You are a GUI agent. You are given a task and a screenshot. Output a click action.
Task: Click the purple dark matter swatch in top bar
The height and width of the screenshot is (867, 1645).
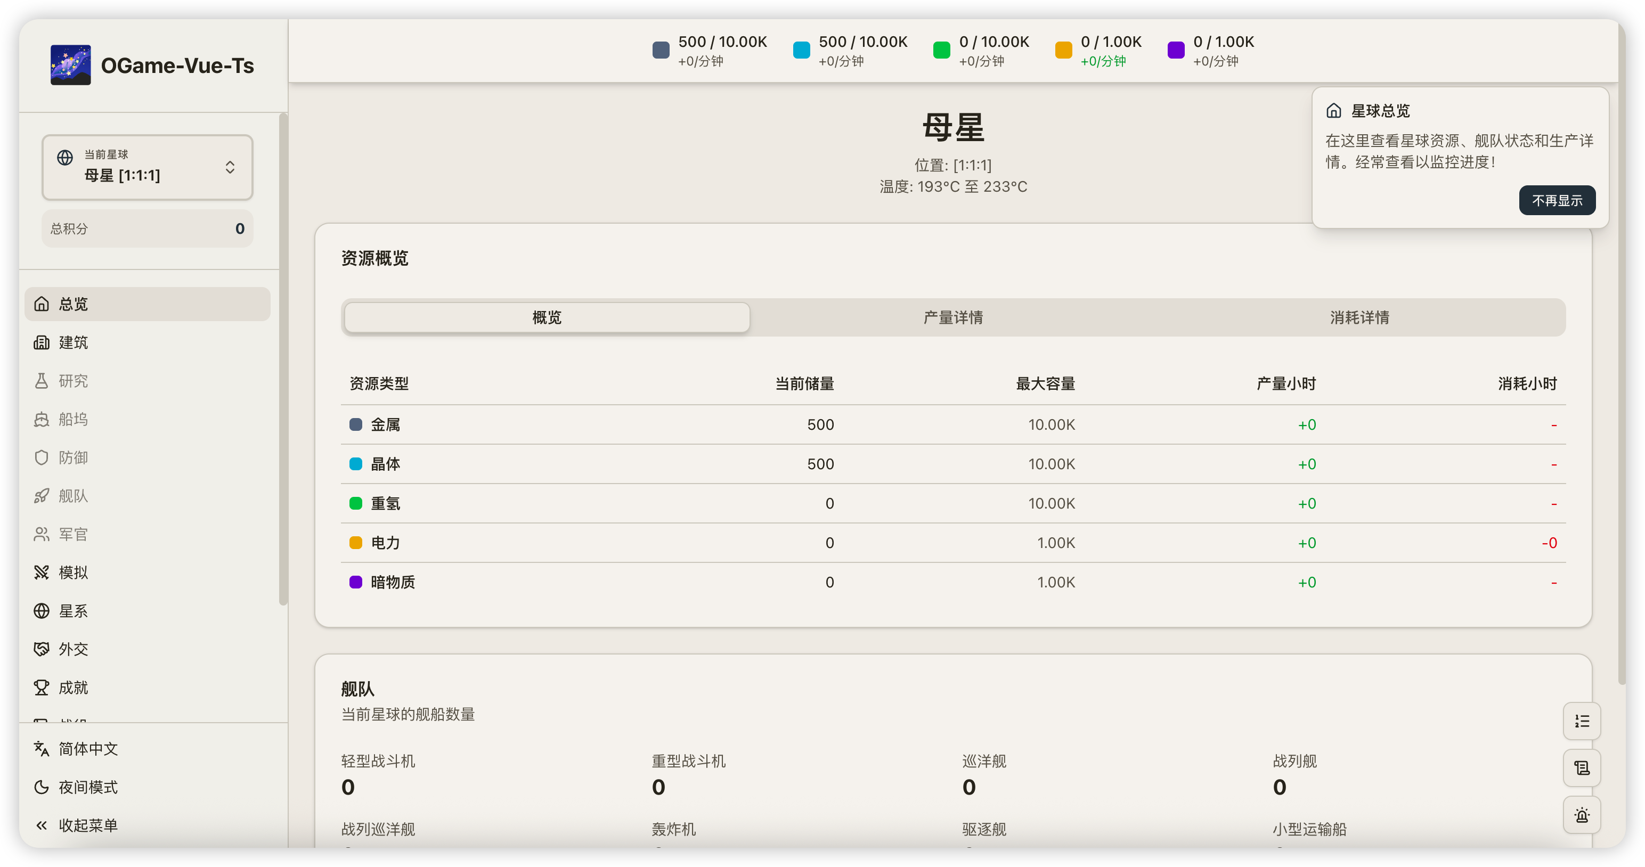click(1176, 51)
